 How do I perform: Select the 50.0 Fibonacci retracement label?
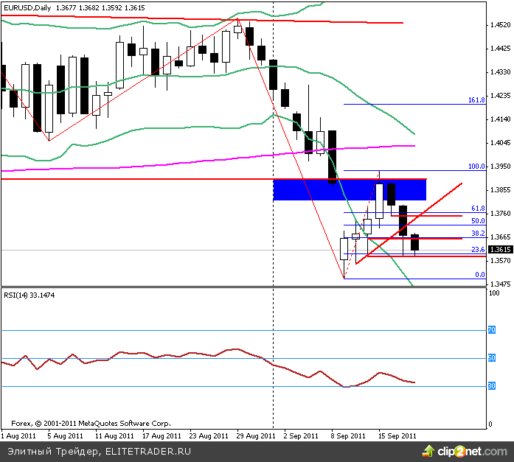[x=478, y=220]
